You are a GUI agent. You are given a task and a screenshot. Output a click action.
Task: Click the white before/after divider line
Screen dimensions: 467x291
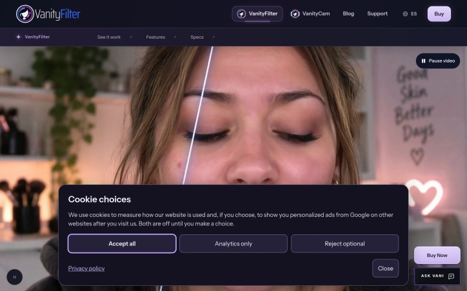(x=197, y=116)
